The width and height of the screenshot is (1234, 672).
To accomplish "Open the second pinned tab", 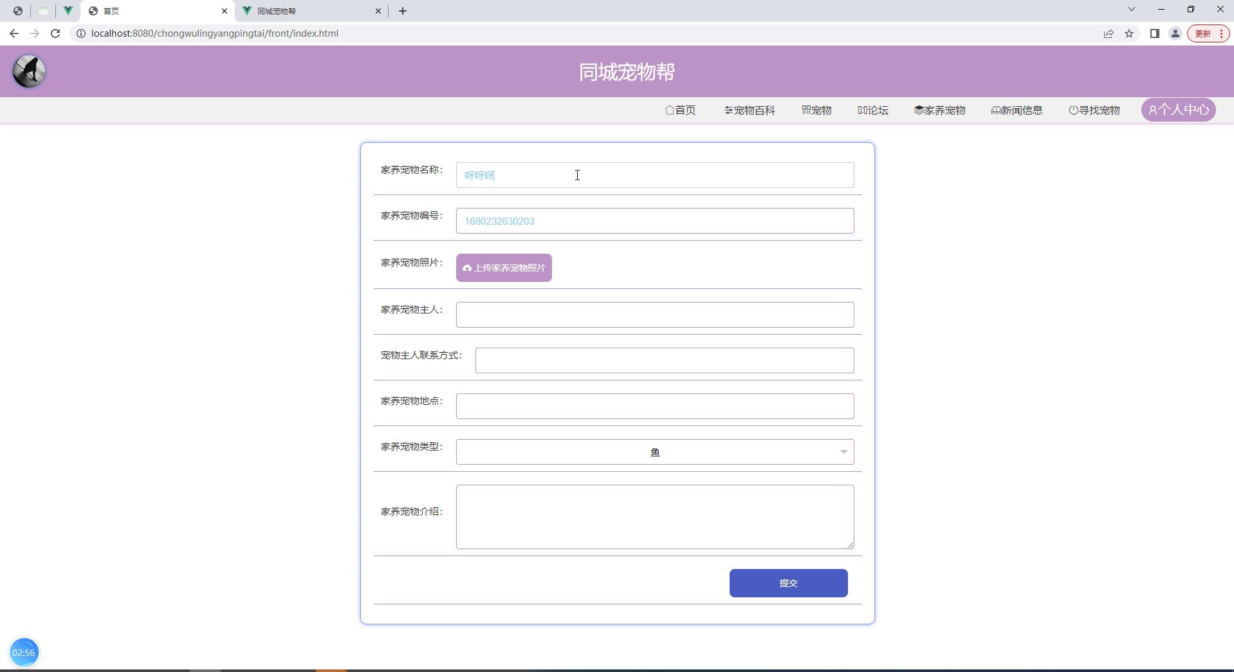I will 43,11.
